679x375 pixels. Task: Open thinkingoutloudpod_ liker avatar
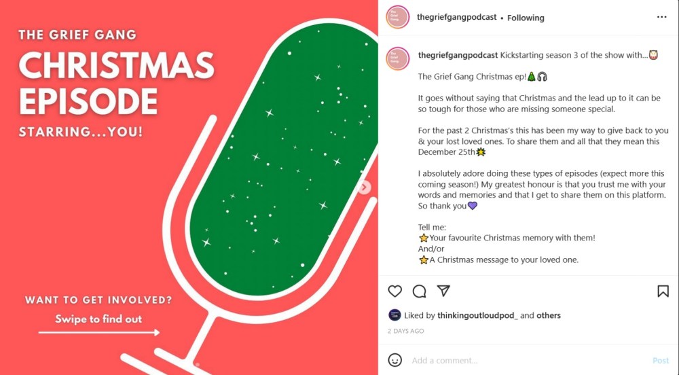[x=394, y=315]
